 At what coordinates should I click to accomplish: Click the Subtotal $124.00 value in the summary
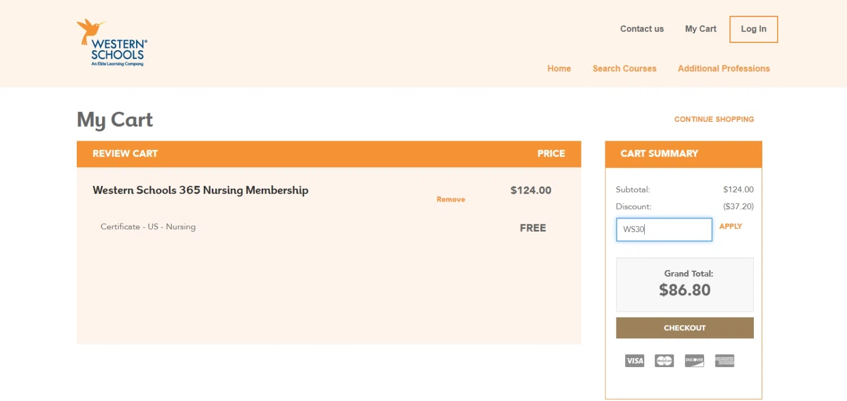(739, 189)
